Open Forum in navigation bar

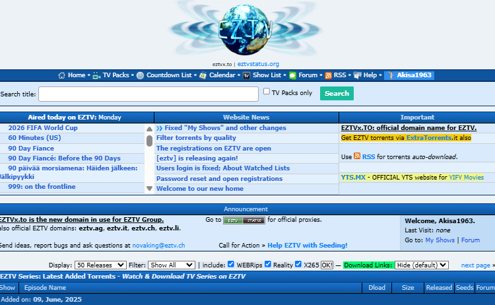pos(308,75)
